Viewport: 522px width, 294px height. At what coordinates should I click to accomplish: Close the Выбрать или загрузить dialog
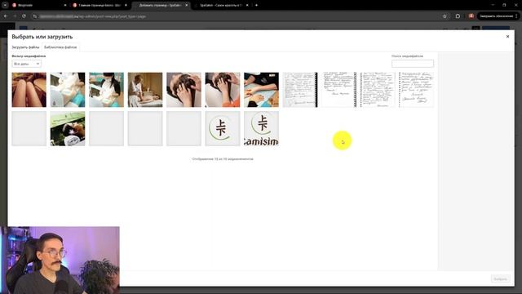(x=507, y=36)
